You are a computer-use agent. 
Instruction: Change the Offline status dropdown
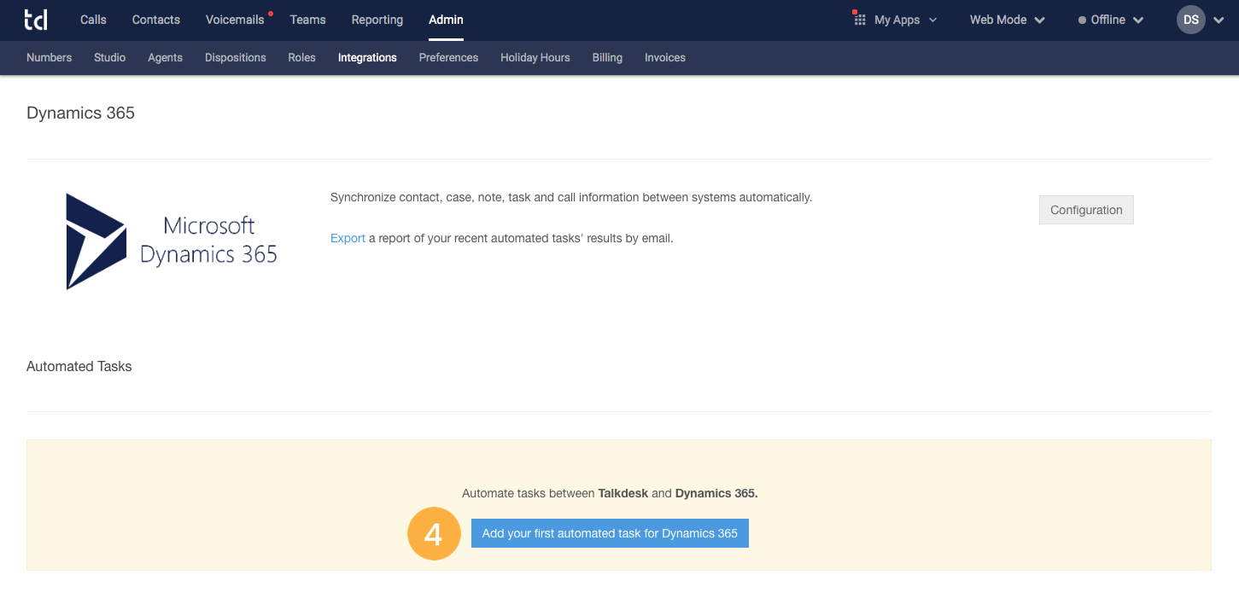tap(1111, 20)
